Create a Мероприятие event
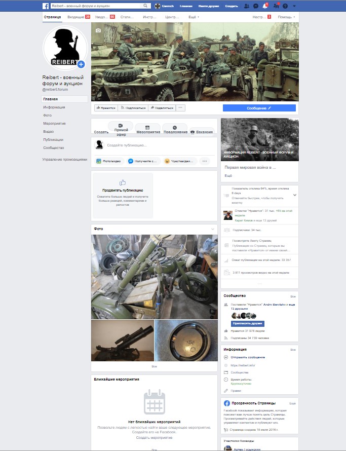346x451 pixels. (148, 129)
